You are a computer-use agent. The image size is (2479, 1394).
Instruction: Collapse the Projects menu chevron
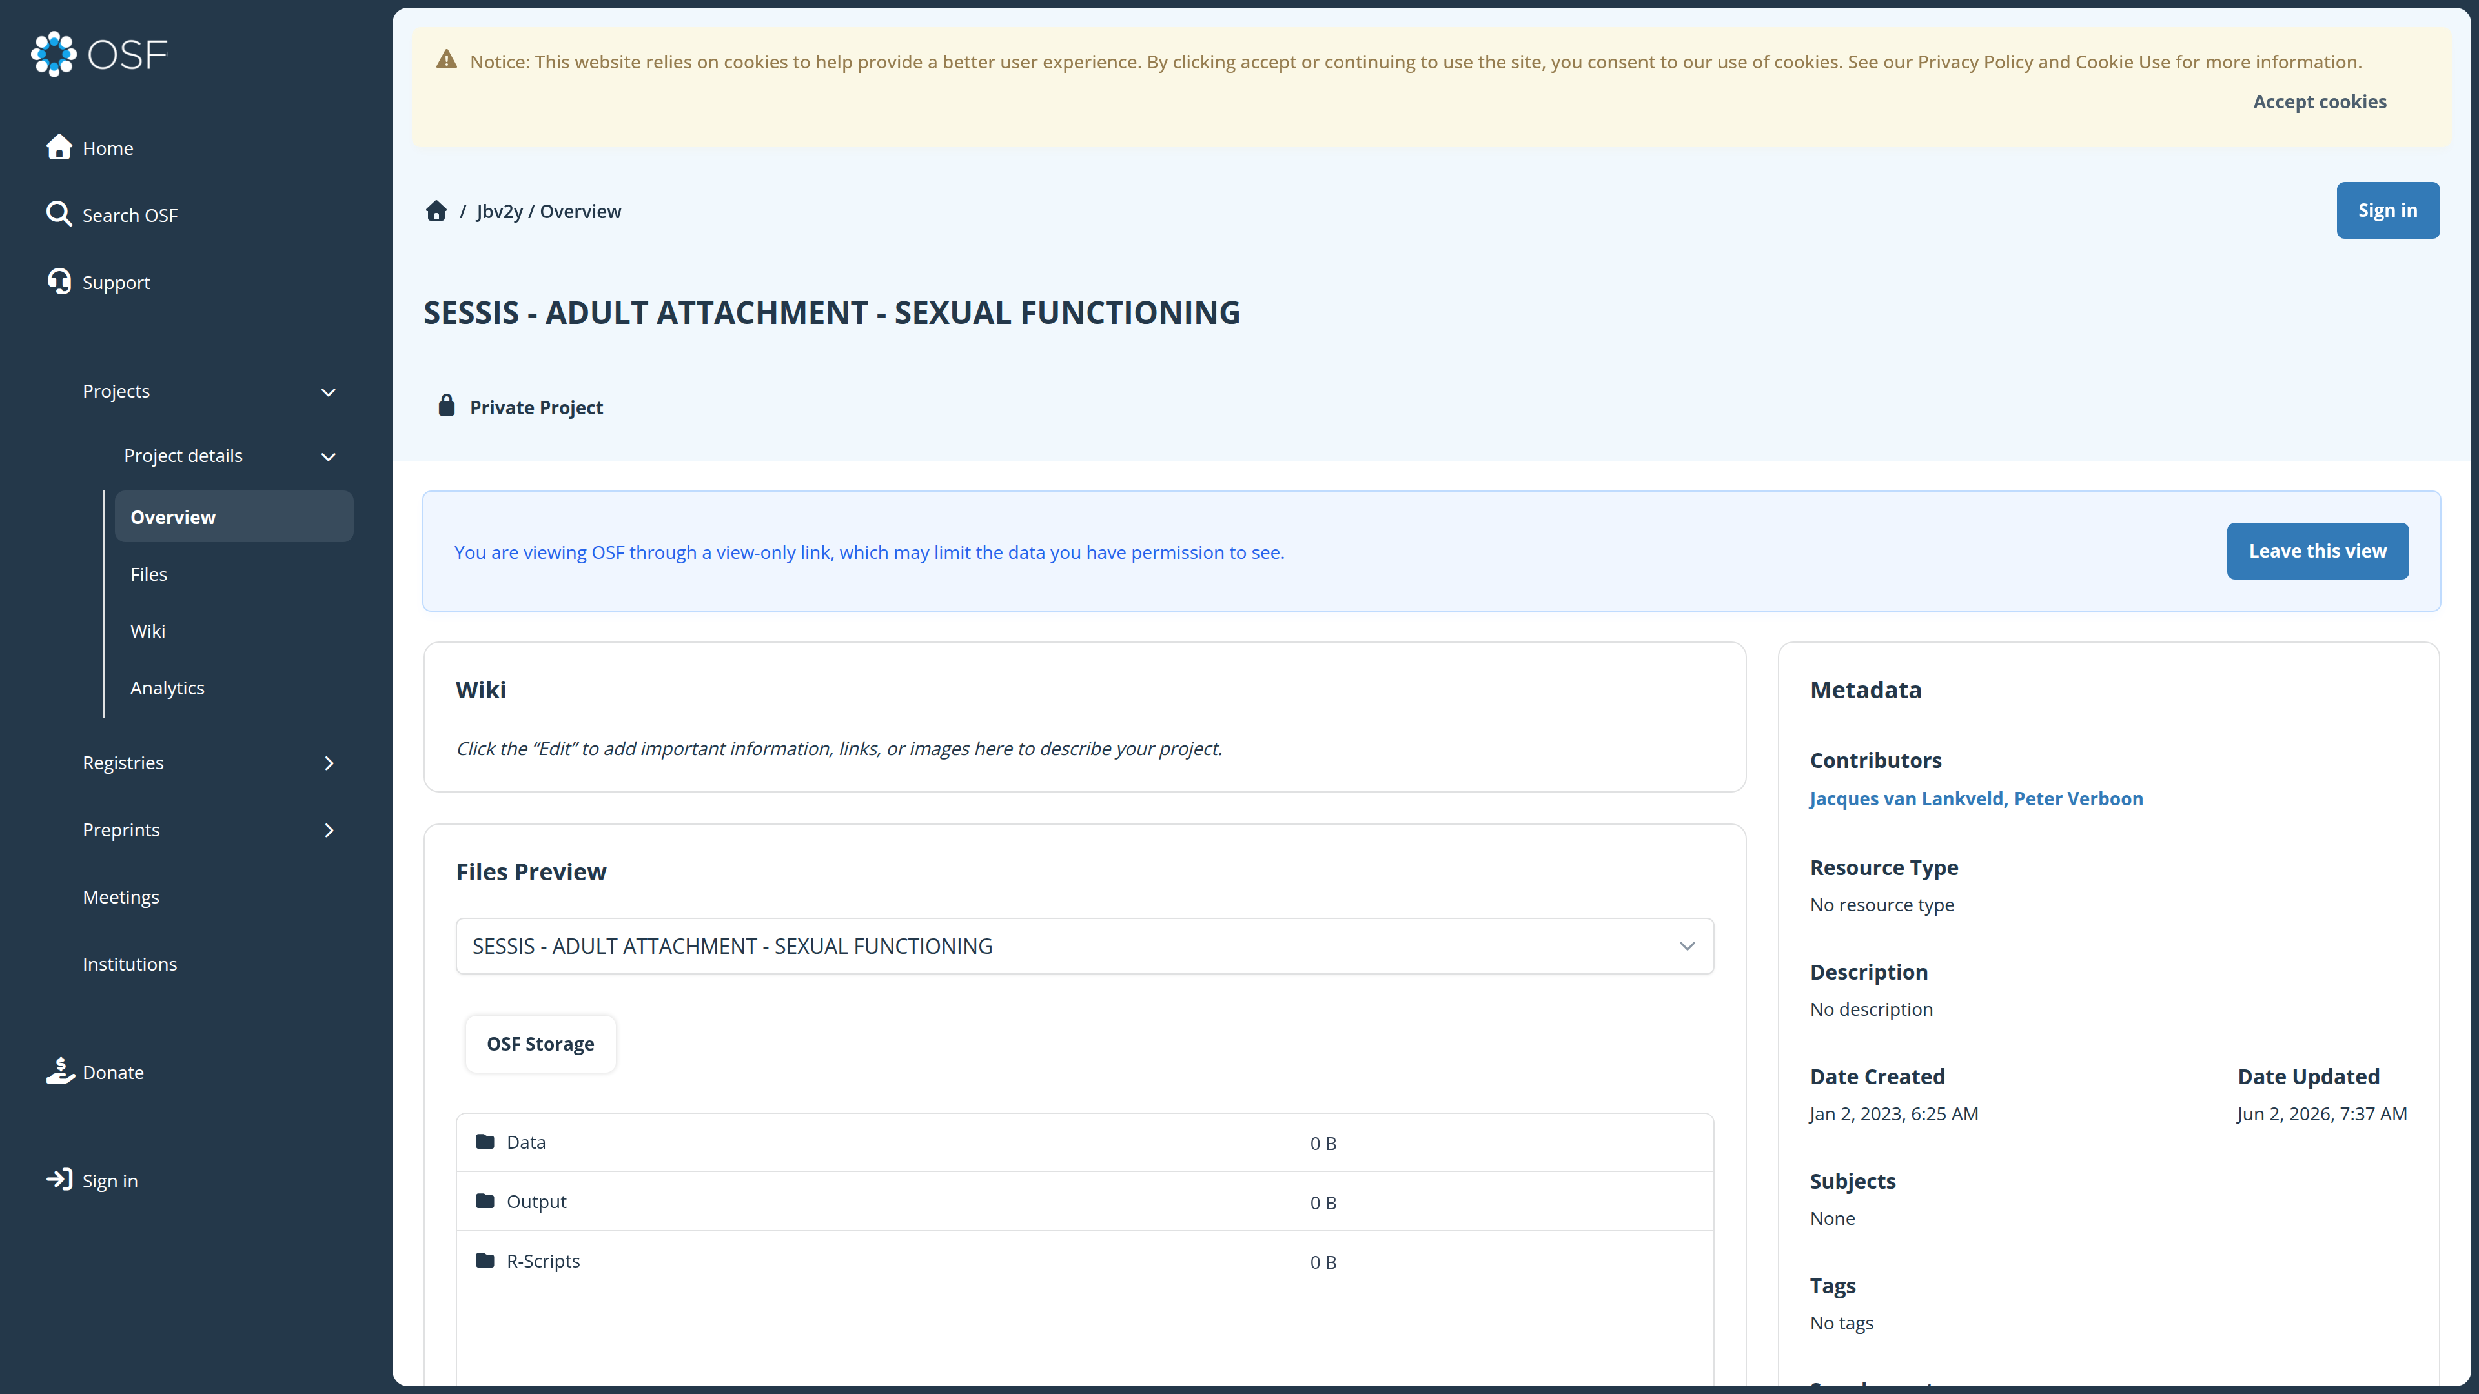pyautogui.click(x=328, y=392)
